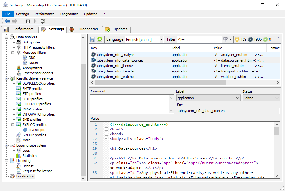Collapse the Results delivery service node
Screen dimensions: 285x191
6,79
